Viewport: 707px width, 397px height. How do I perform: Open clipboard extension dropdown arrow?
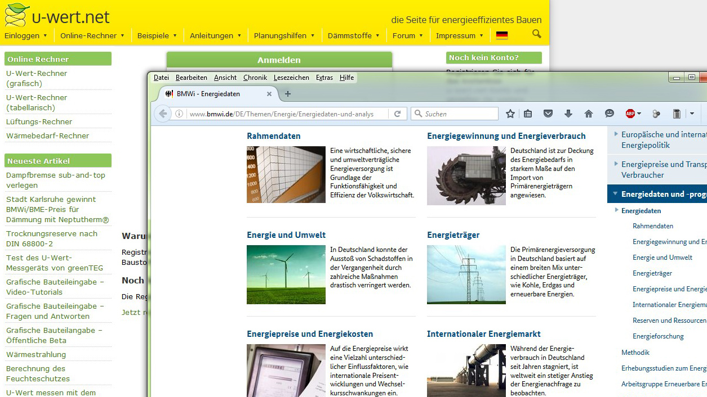[692, 114]
